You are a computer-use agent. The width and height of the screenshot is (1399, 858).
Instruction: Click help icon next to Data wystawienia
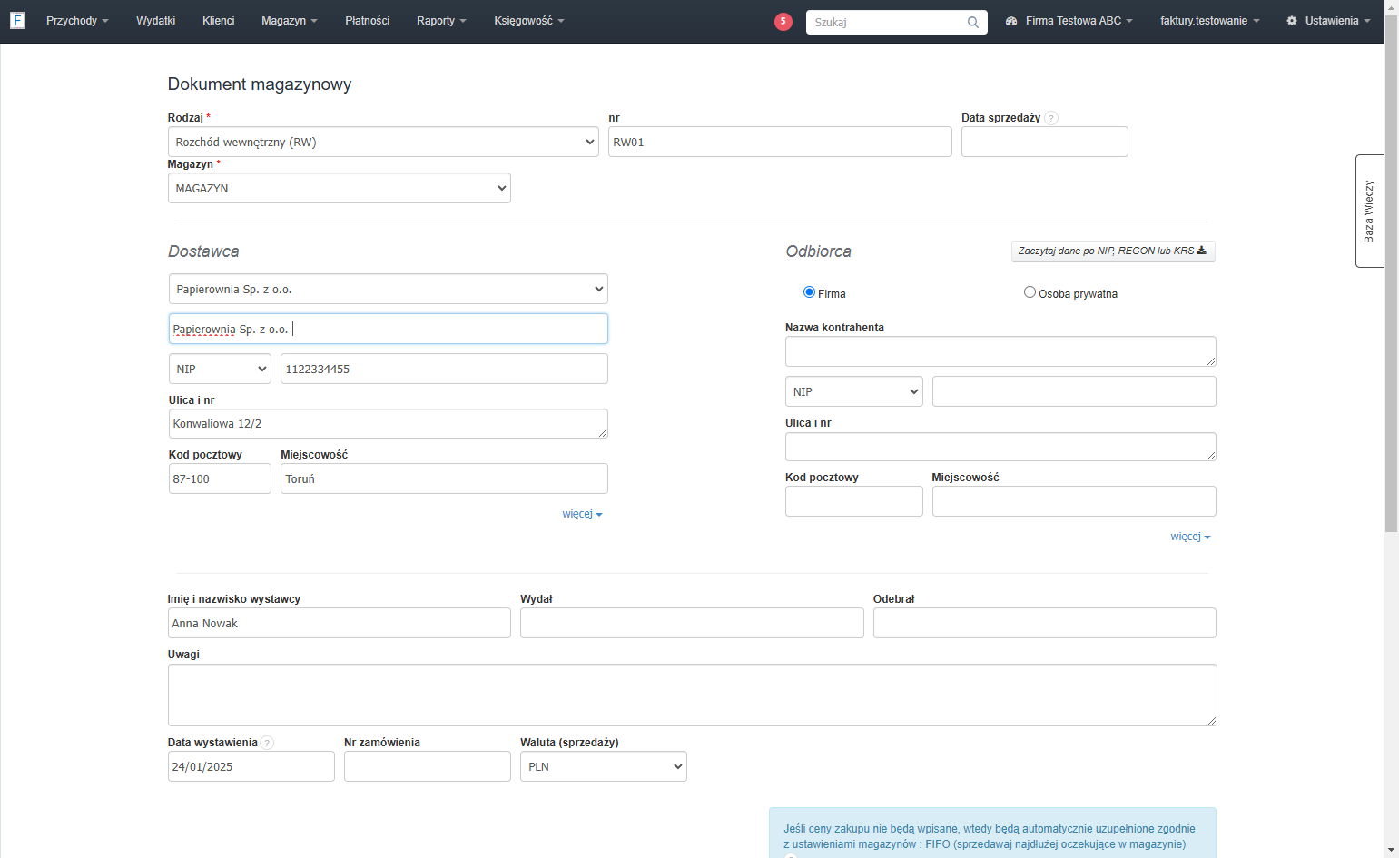coord(267,743)
